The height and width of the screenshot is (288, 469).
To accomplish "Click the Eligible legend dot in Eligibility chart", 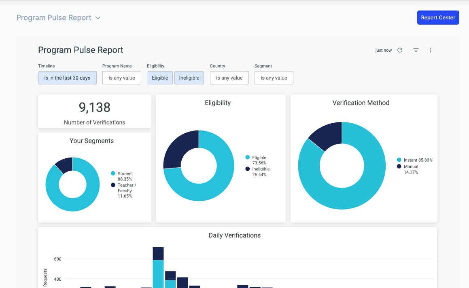I will click(247, 157).
